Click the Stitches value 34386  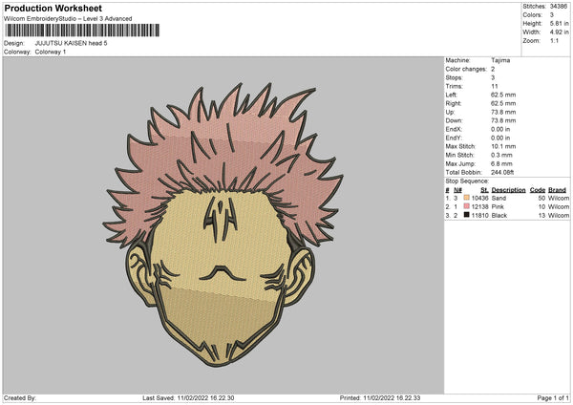coord(559,7)
